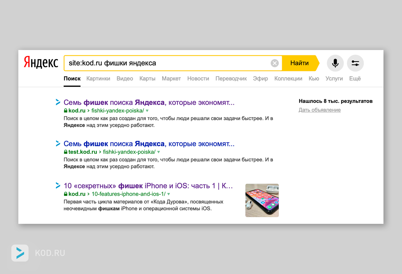This screenshot has height=274, width=402.
Task: Open the Видео tab
Action: [x=125, y=79]
